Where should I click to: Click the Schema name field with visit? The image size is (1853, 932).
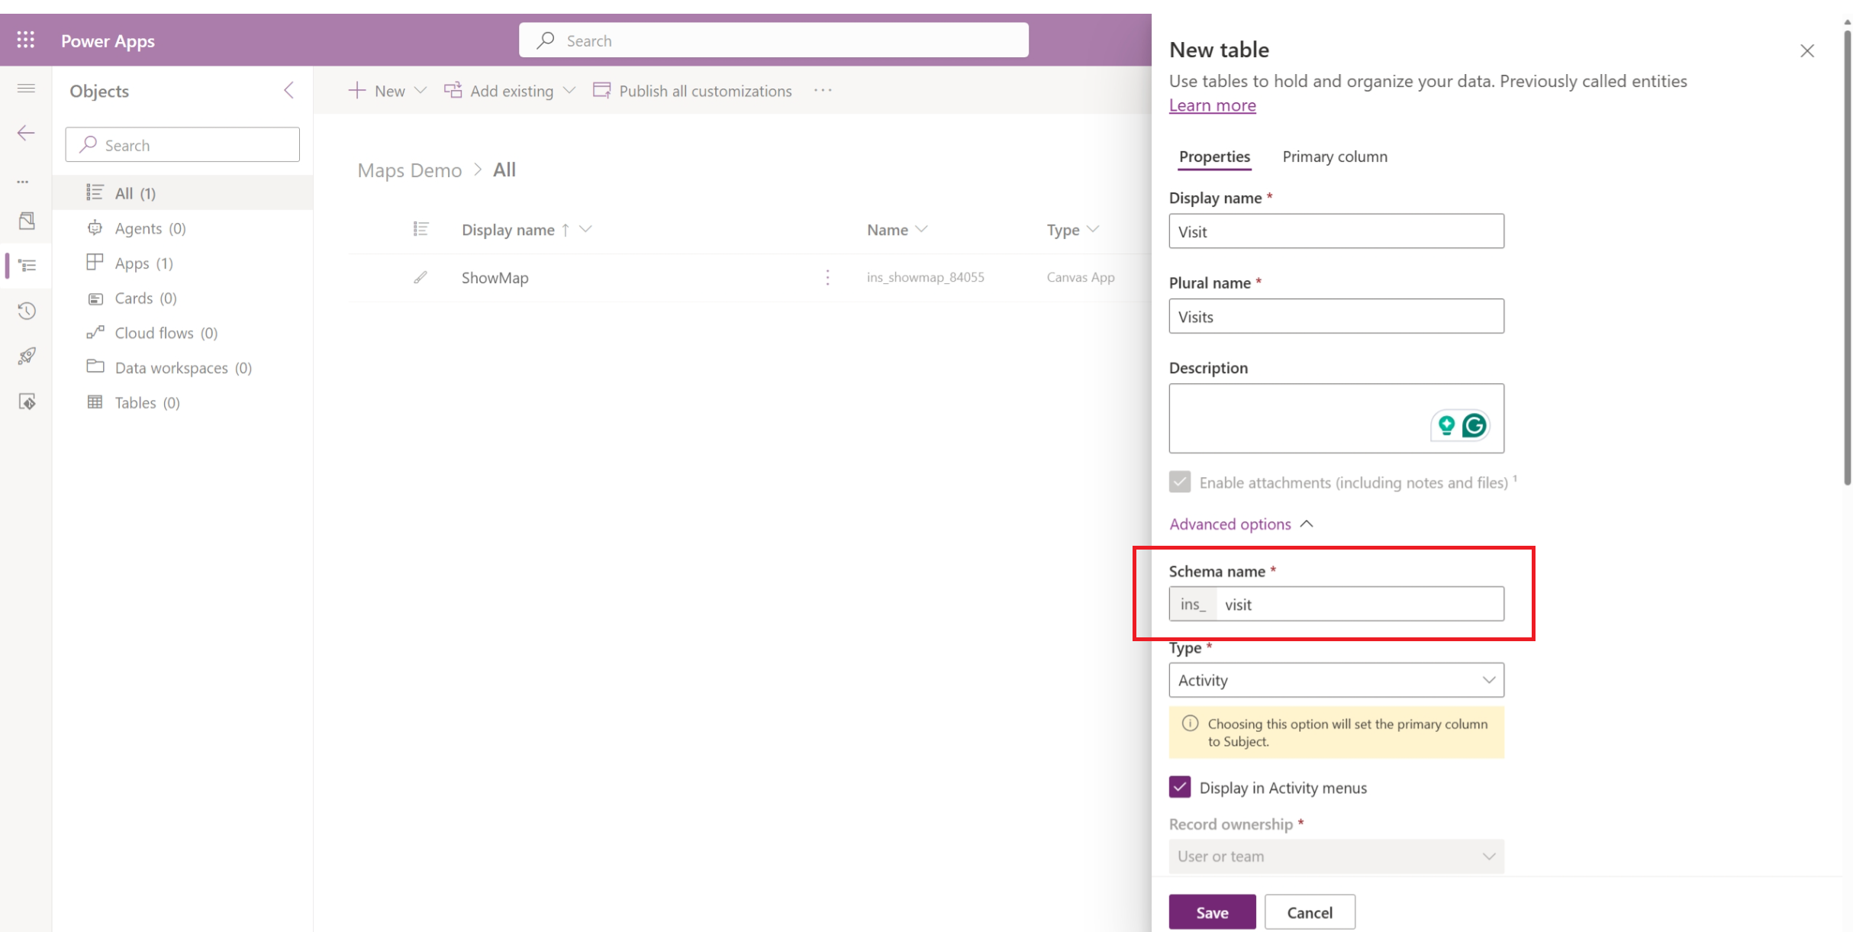coord(1360,604)
